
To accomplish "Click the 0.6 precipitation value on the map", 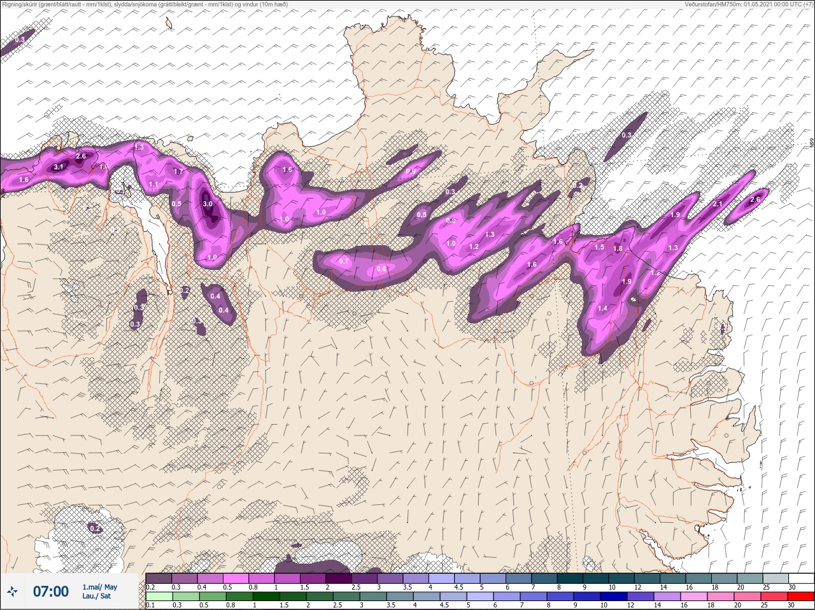I will pos(381,269).
